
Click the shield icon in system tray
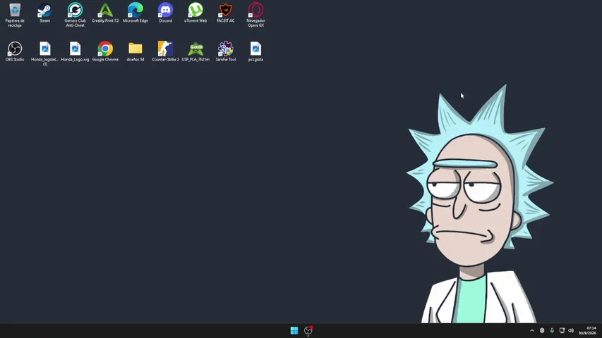pyautogui.click(x=542, y=330)
